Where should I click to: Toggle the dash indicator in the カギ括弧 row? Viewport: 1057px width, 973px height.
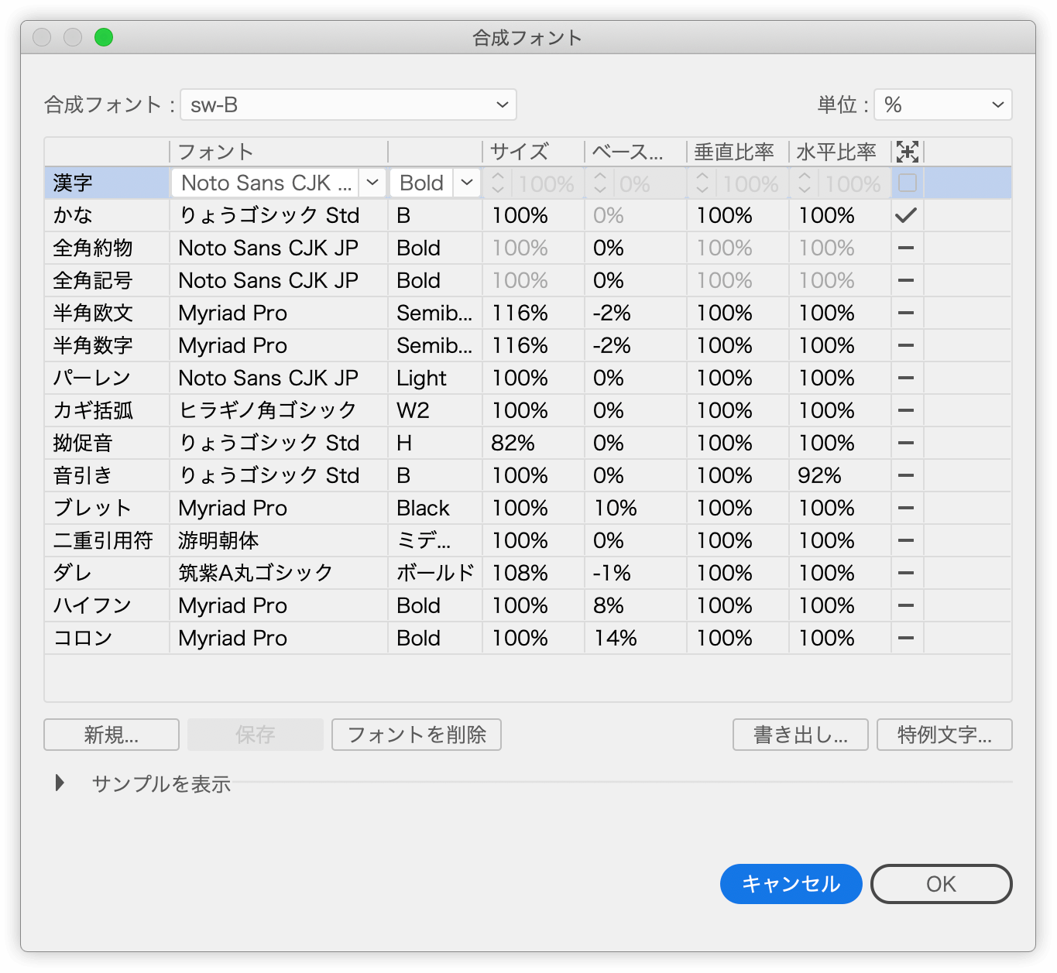click(906, 410)
